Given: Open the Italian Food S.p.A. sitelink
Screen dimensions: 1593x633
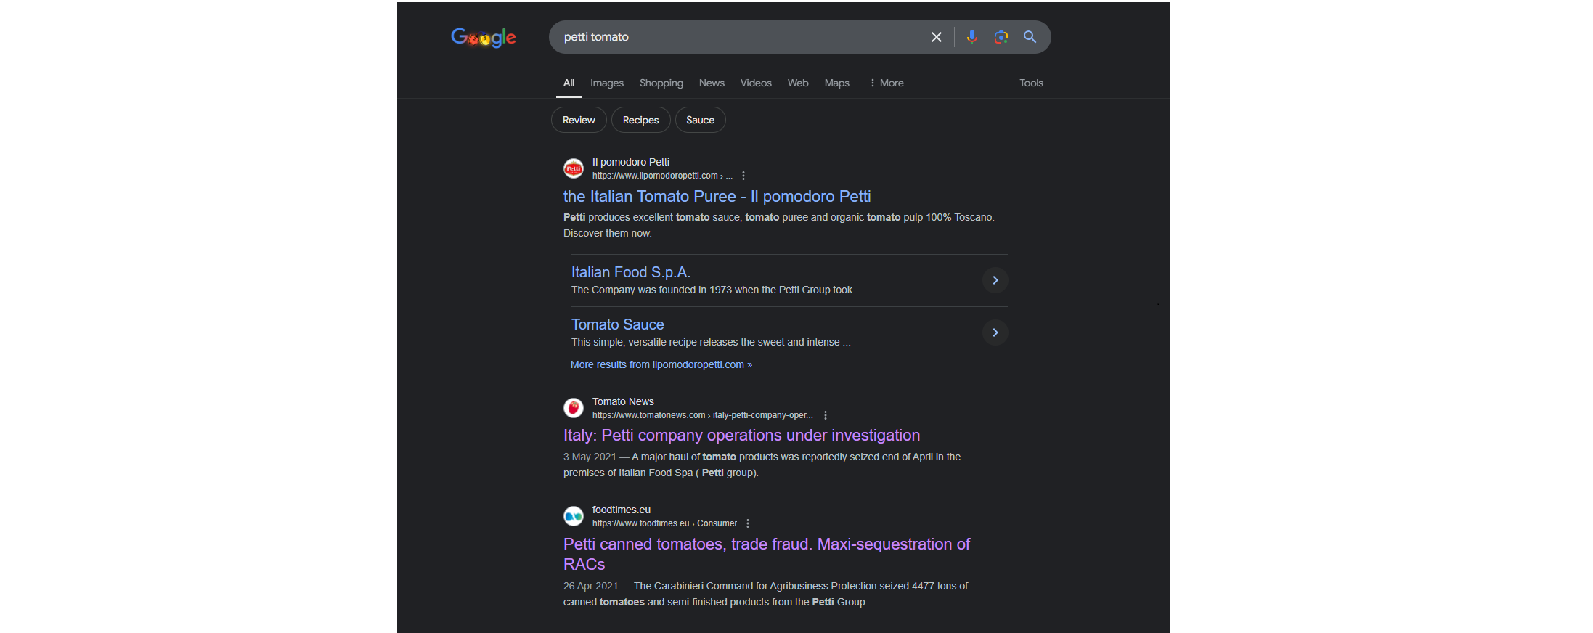Looking at the screenshot, I should [630, 272].
